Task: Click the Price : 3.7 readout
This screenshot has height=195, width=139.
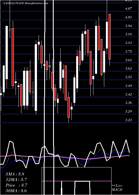Action: click(16, 185)
